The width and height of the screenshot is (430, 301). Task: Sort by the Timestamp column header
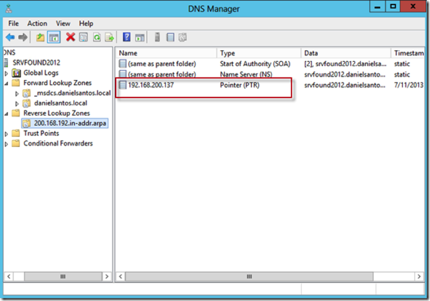pyautogui.click(x=408, y=53)
